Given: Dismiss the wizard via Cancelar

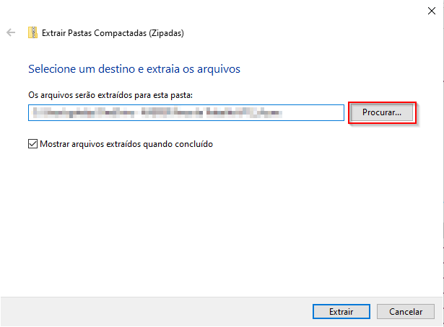Looking at the screenshot, I should (x=406, y=311).
